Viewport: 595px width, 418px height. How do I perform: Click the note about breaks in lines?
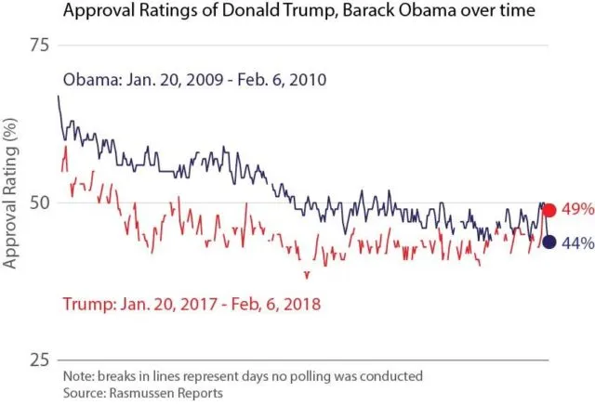pyautogui.click(x=243, y=376)
